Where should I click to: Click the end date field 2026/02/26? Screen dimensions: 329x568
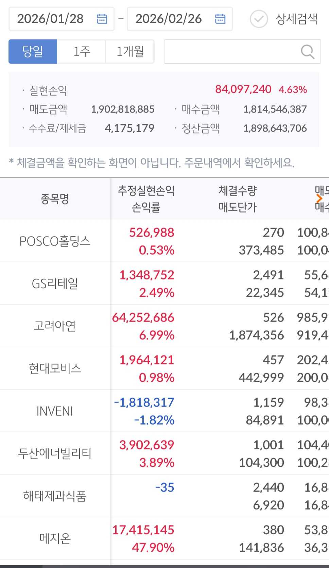pyautogui.click(x=169, y=19)
